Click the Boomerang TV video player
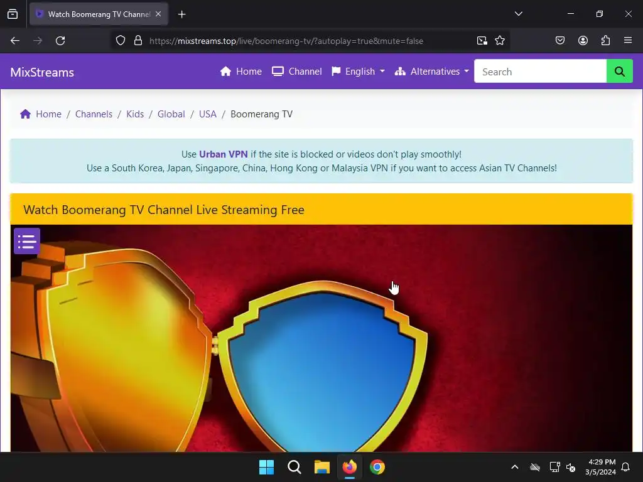This screenshot has height=482, width=643. coord(321,338)
